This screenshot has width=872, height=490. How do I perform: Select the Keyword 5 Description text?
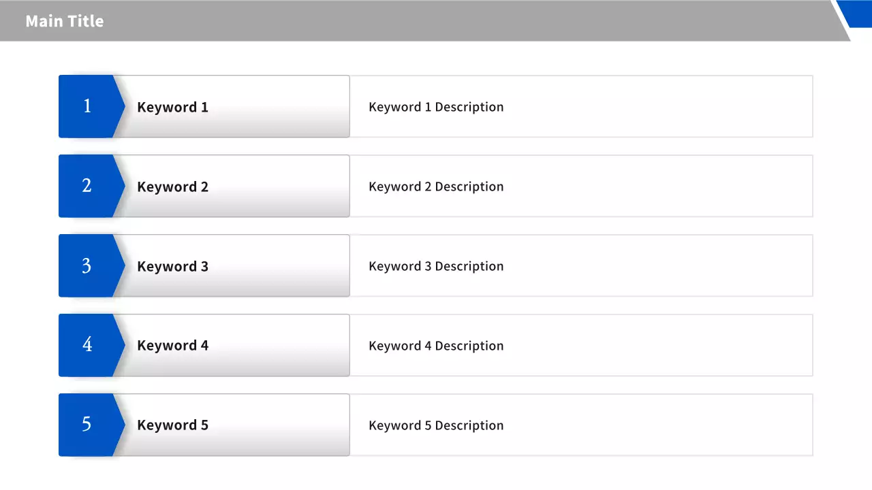click(x=436, y=425)
